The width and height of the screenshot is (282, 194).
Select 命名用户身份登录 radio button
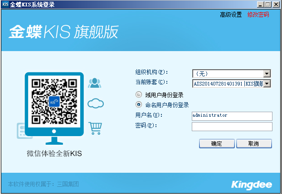pos(138,104)
